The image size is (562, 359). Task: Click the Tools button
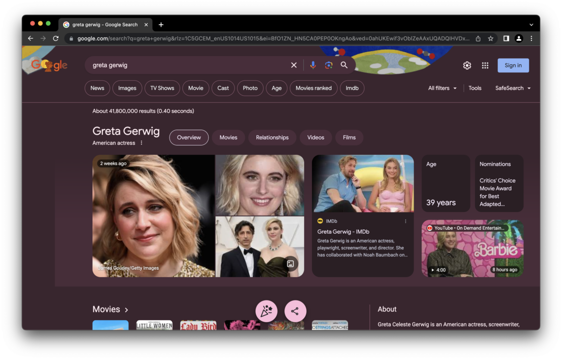475,88
